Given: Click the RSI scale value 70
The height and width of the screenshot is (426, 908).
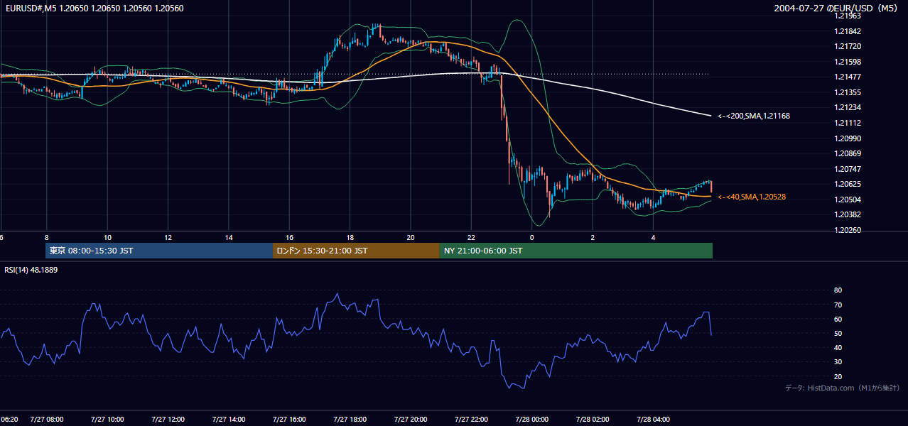Looking at the screenshot, I should tap(838, 305).
